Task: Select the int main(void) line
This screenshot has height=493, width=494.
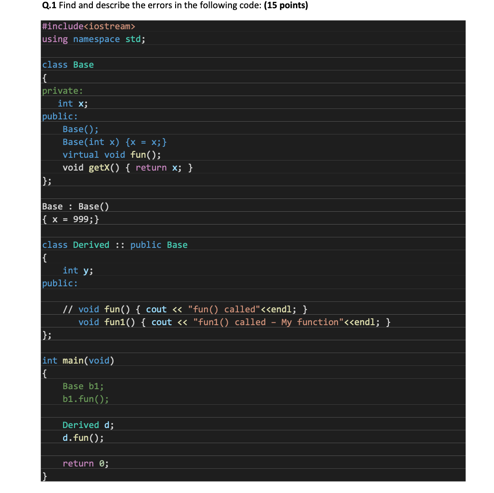Action: coord(78,360)
